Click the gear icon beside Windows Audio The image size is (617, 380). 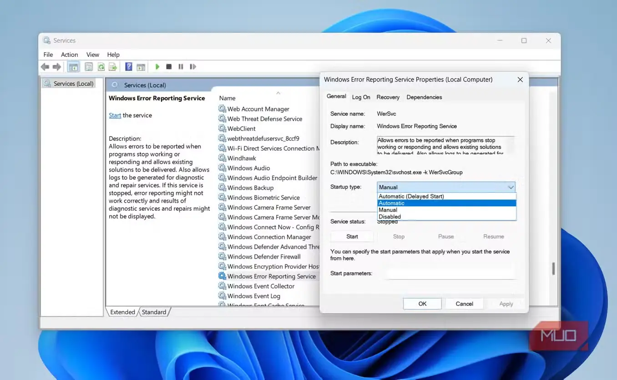(222, 168)
